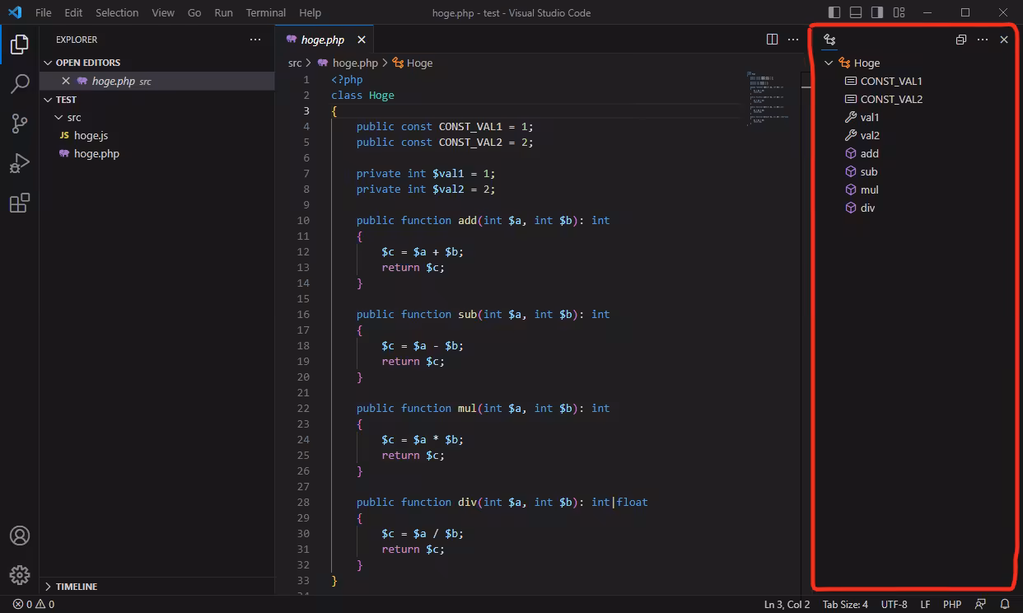
Task: Click line number 16 in gutter
Action: (303, 314)
